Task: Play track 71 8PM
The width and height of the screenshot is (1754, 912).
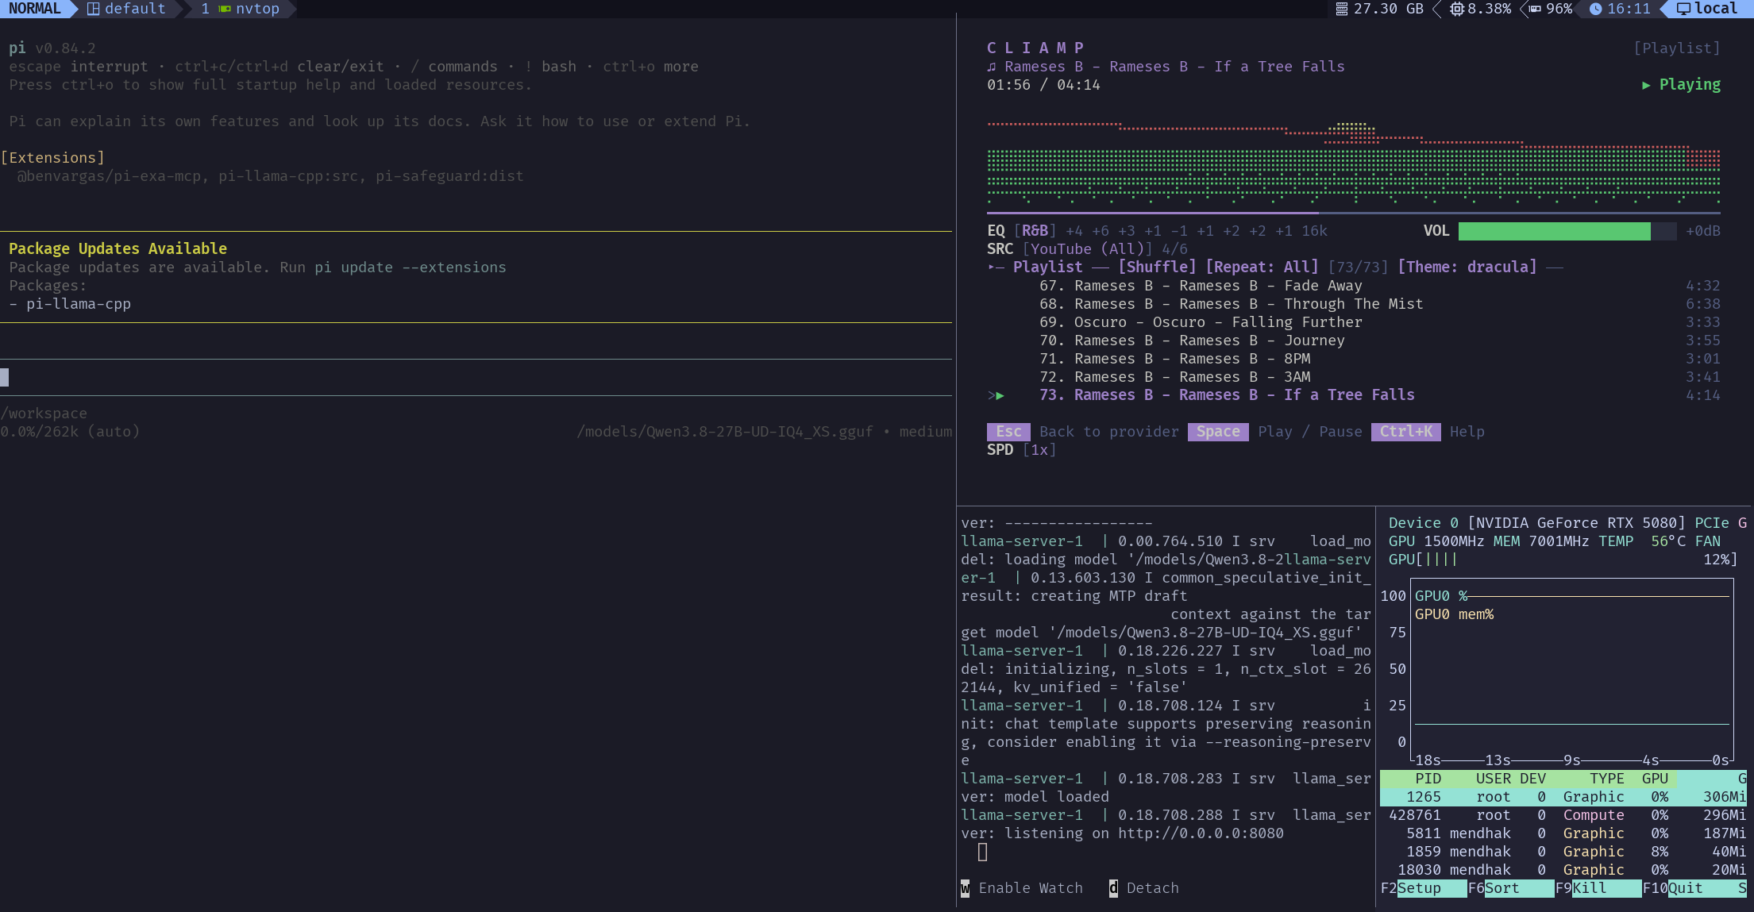Action: (x=1379, y=359)
